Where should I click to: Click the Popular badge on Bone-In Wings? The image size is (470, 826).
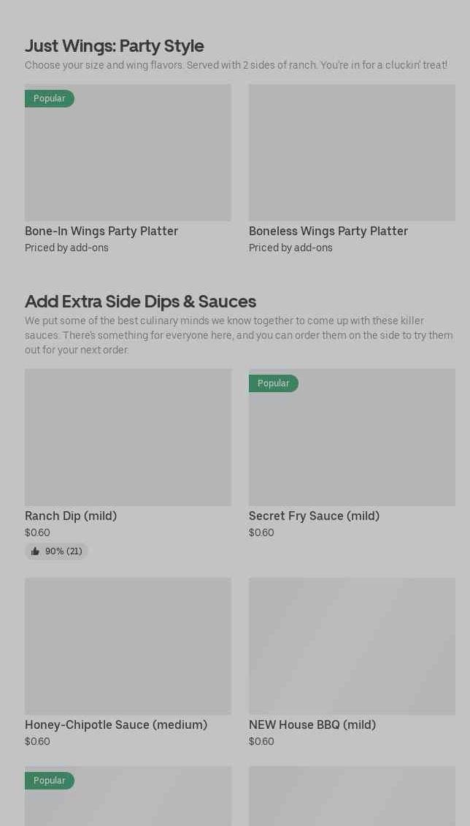50,99
